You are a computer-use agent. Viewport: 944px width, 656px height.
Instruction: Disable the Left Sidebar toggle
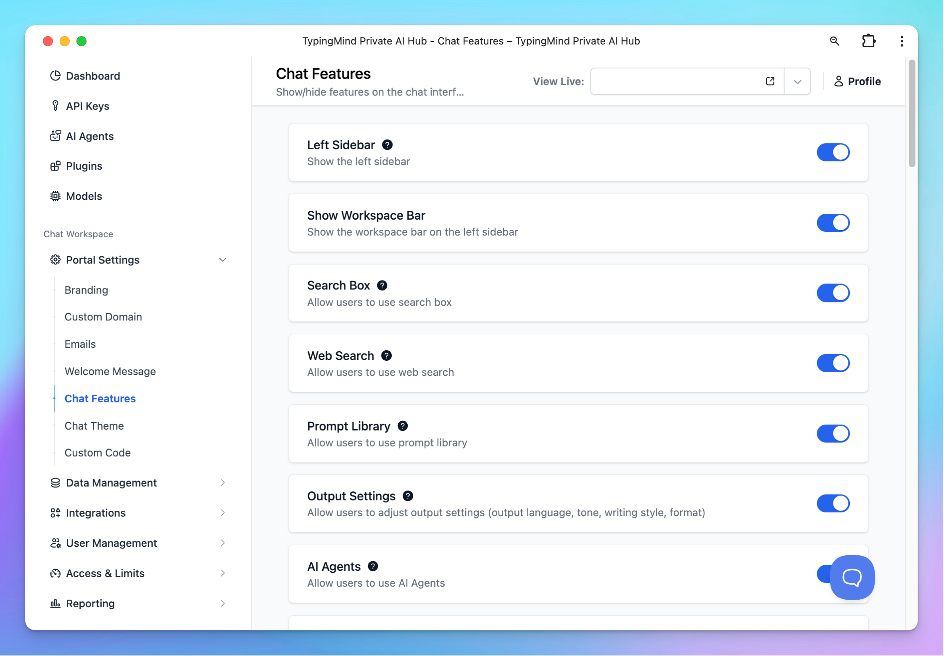click(833, 152)
